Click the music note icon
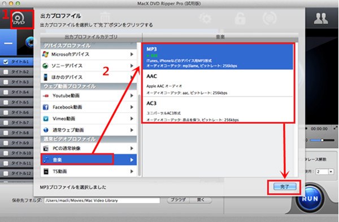This screenshot has height=222, width=339. (46, 159)
